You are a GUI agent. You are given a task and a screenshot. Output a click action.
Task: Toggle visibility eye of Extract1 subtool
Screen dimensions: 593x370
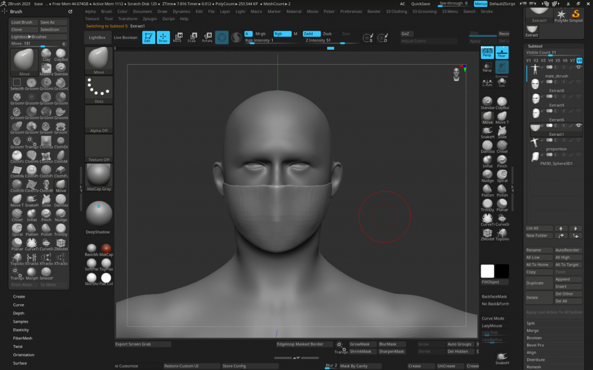(579, 125)
